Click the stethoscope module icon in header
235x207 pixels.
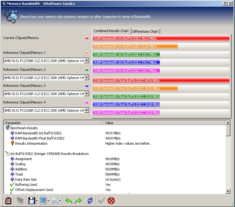11,16
